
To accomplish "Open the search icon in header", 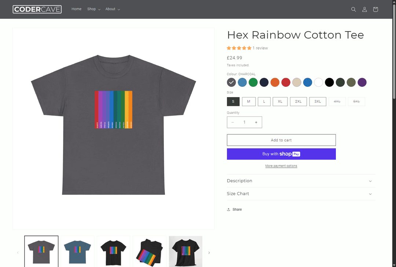I will coord(353,9).
